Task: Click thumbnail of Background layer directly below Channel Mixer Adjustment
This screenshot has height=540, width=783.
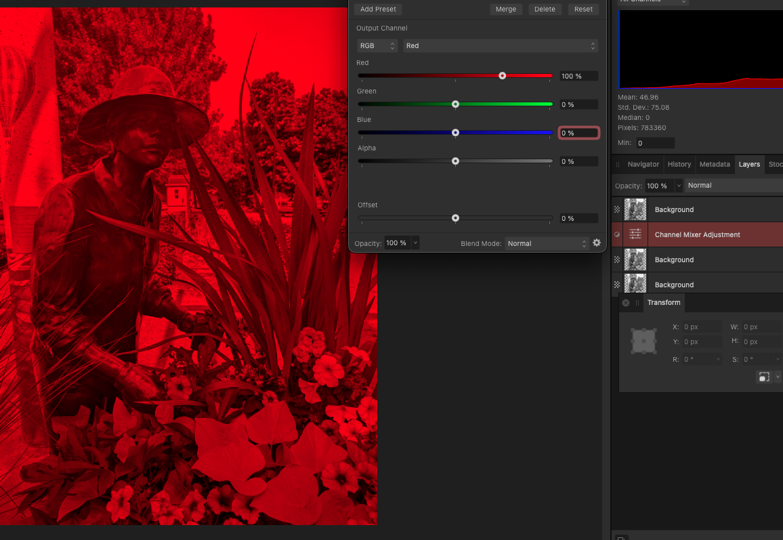Action: coord(635,259)
